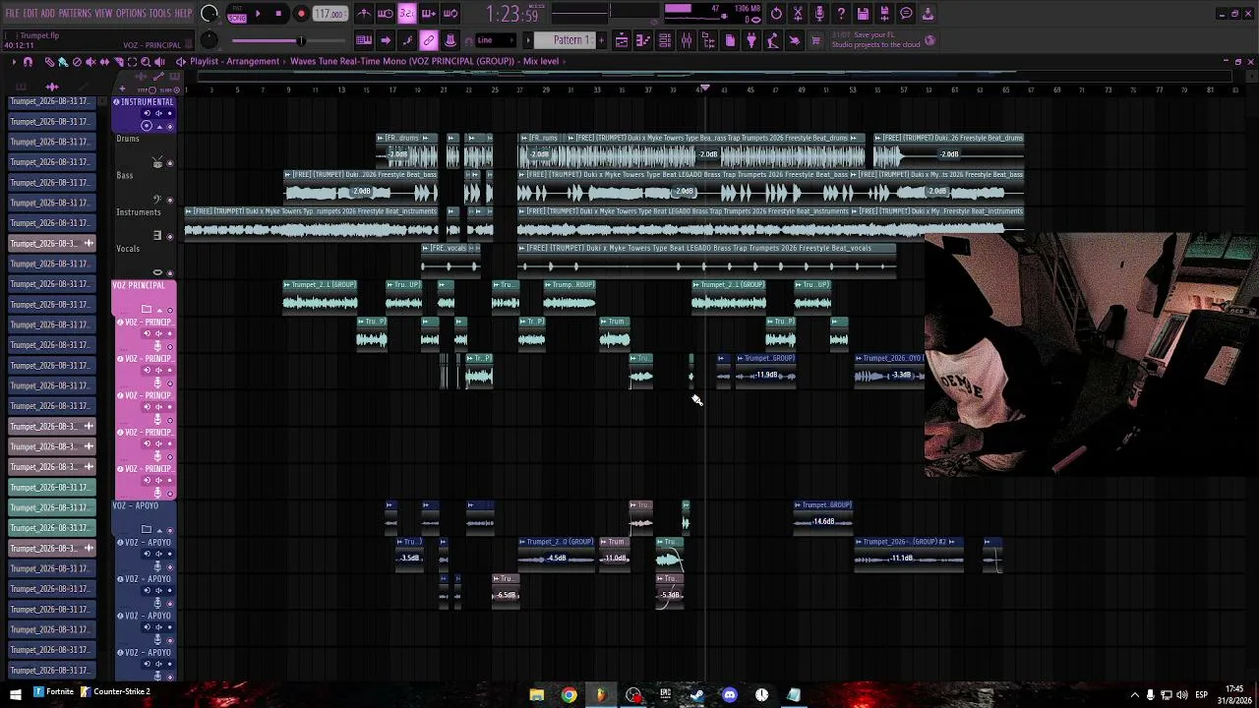The image size is (1259, 708).
Task: Toggle the metronome icon
Action: click(364, 14)
